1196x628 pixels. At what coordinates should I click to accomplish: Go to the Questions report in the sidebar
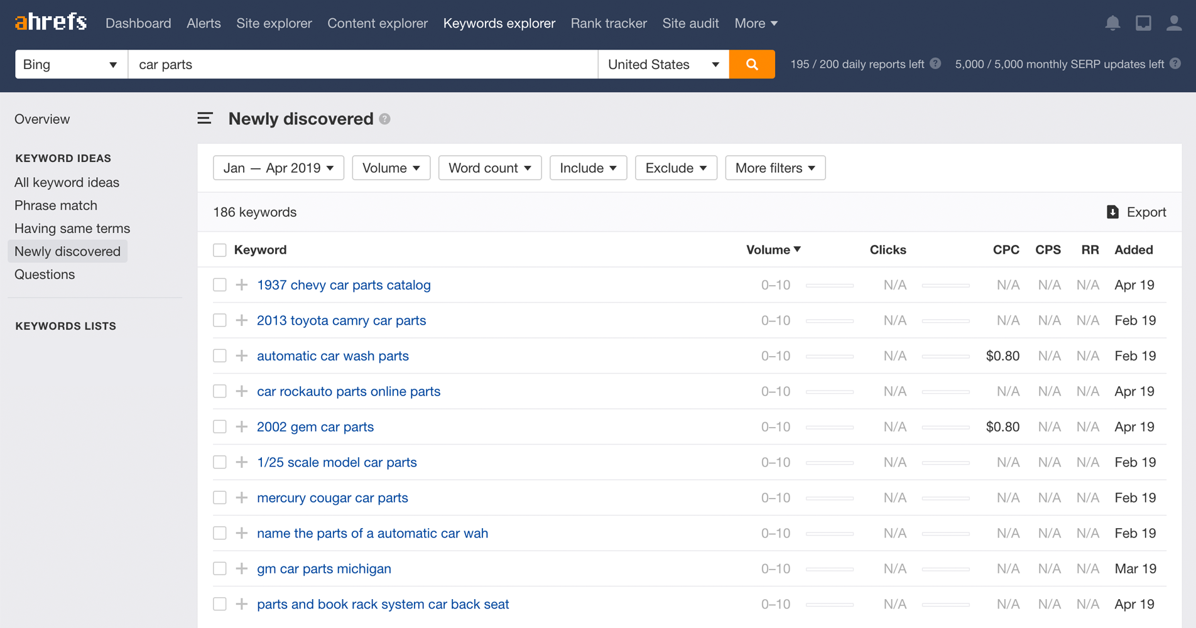pyautogui.click(x=44, y=274)
